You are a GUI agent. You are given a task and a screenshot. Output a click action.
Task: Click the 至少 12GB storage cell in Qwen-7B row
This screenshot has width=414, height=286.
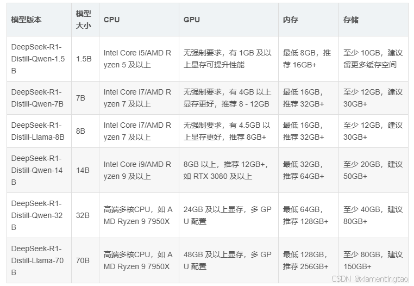pyautogui.click(x=373, y=98)
